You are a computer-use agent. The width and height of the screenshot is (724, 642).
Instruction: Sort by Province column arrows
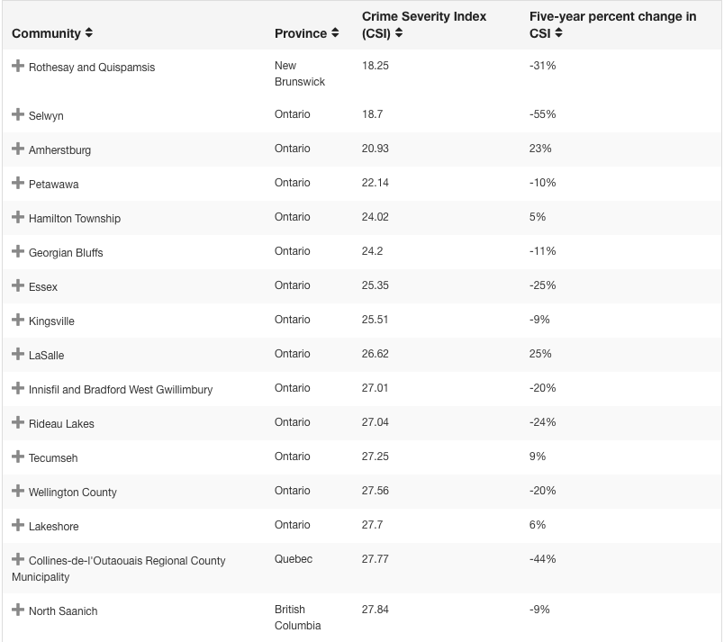pos(335,33)
